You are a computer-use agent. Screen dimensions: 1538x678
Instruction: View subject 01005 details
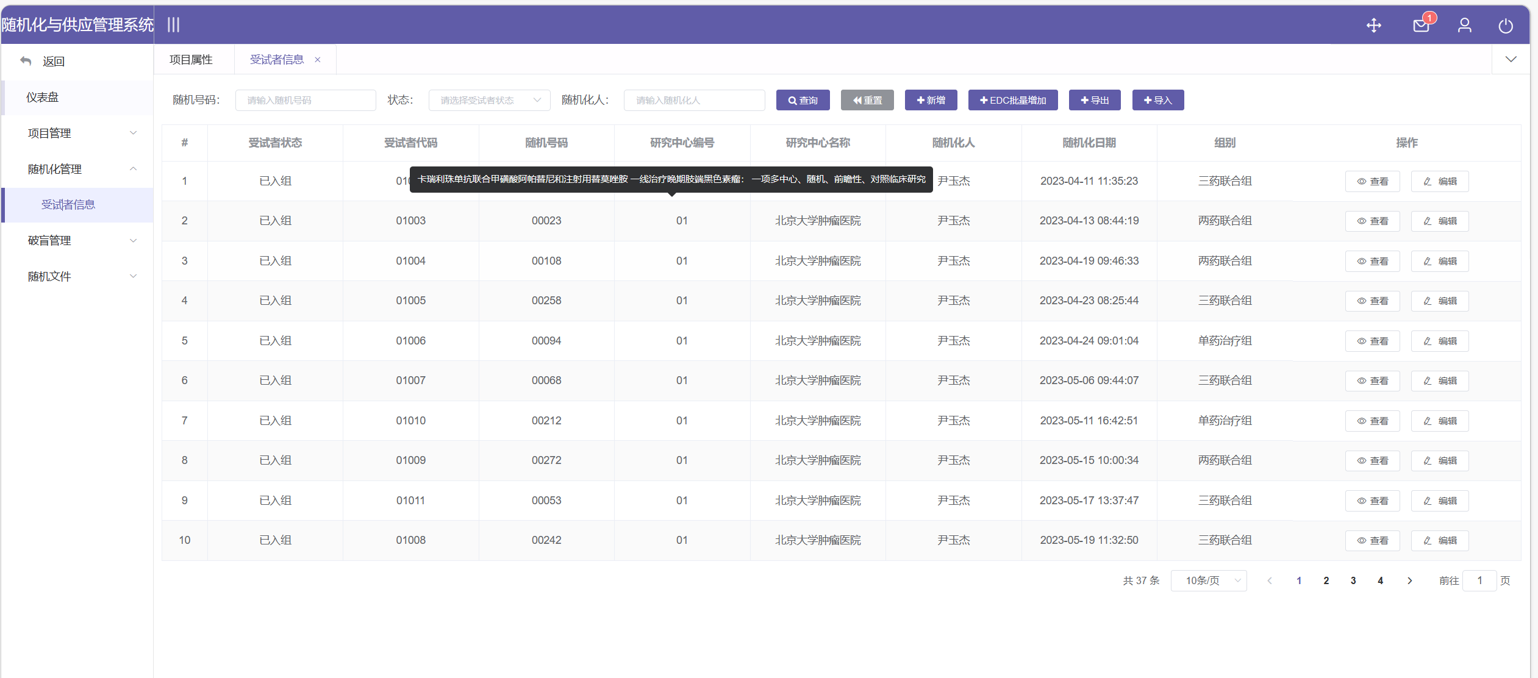[x=1372, y=301]
